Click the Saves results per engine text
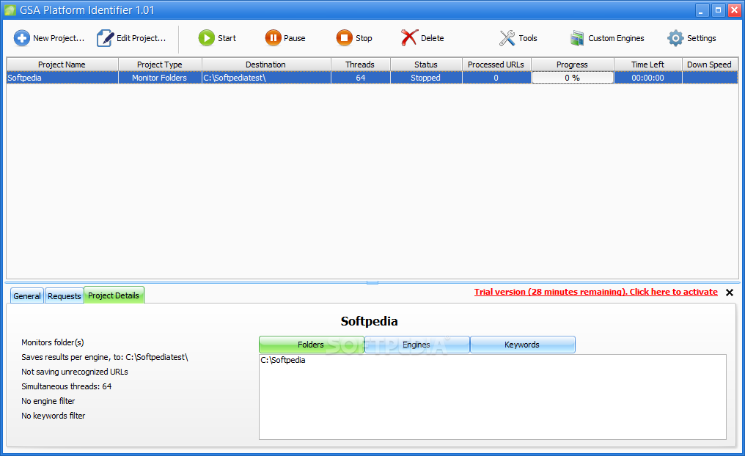745x456 pixels. click(x=105, y=357)
